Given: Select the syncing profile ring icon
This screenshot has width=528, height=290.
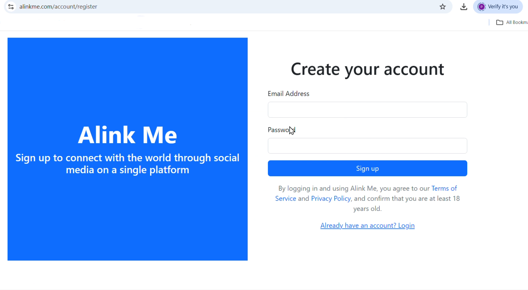Looking at the screenshot, I should tap(481, 7).
